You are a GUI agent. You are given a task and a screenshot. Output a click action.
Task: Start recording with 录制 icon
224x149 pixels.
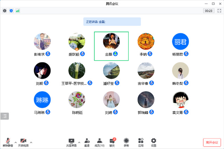126,142
